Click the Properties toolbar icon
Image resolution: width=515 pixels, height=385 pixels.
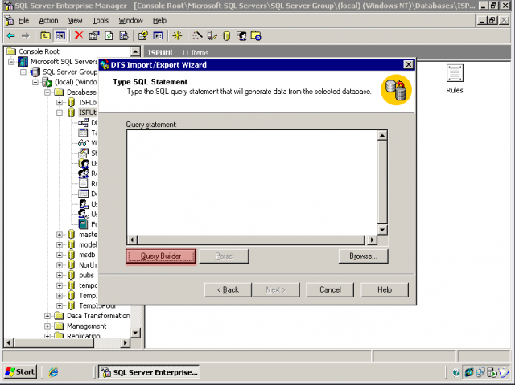pos(93,35)
